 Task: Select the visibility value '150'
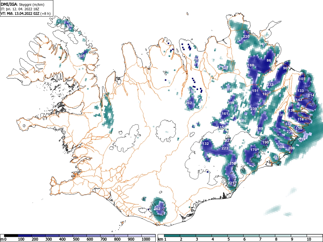click(x=299, y=129)
